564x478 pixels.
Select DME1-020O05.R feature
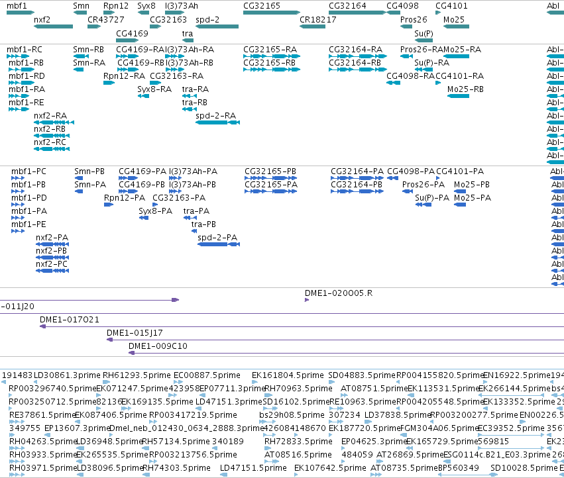tap(307, 300)
